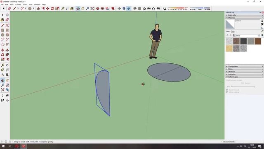Choose Walk footprints tool in left toolbar
The image size is (264, 149).
point(2,100)
